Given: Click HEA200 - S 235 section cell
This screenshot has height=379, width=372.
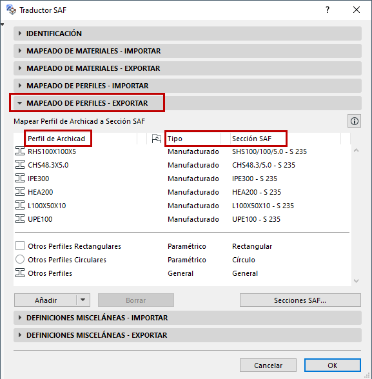Looking at the screenshot, I should (x=257, y=192).
